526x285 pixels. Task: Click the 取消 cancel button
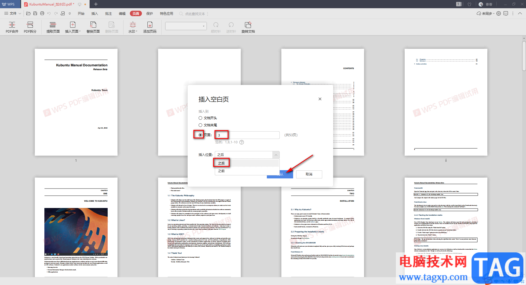pos(309,174)
